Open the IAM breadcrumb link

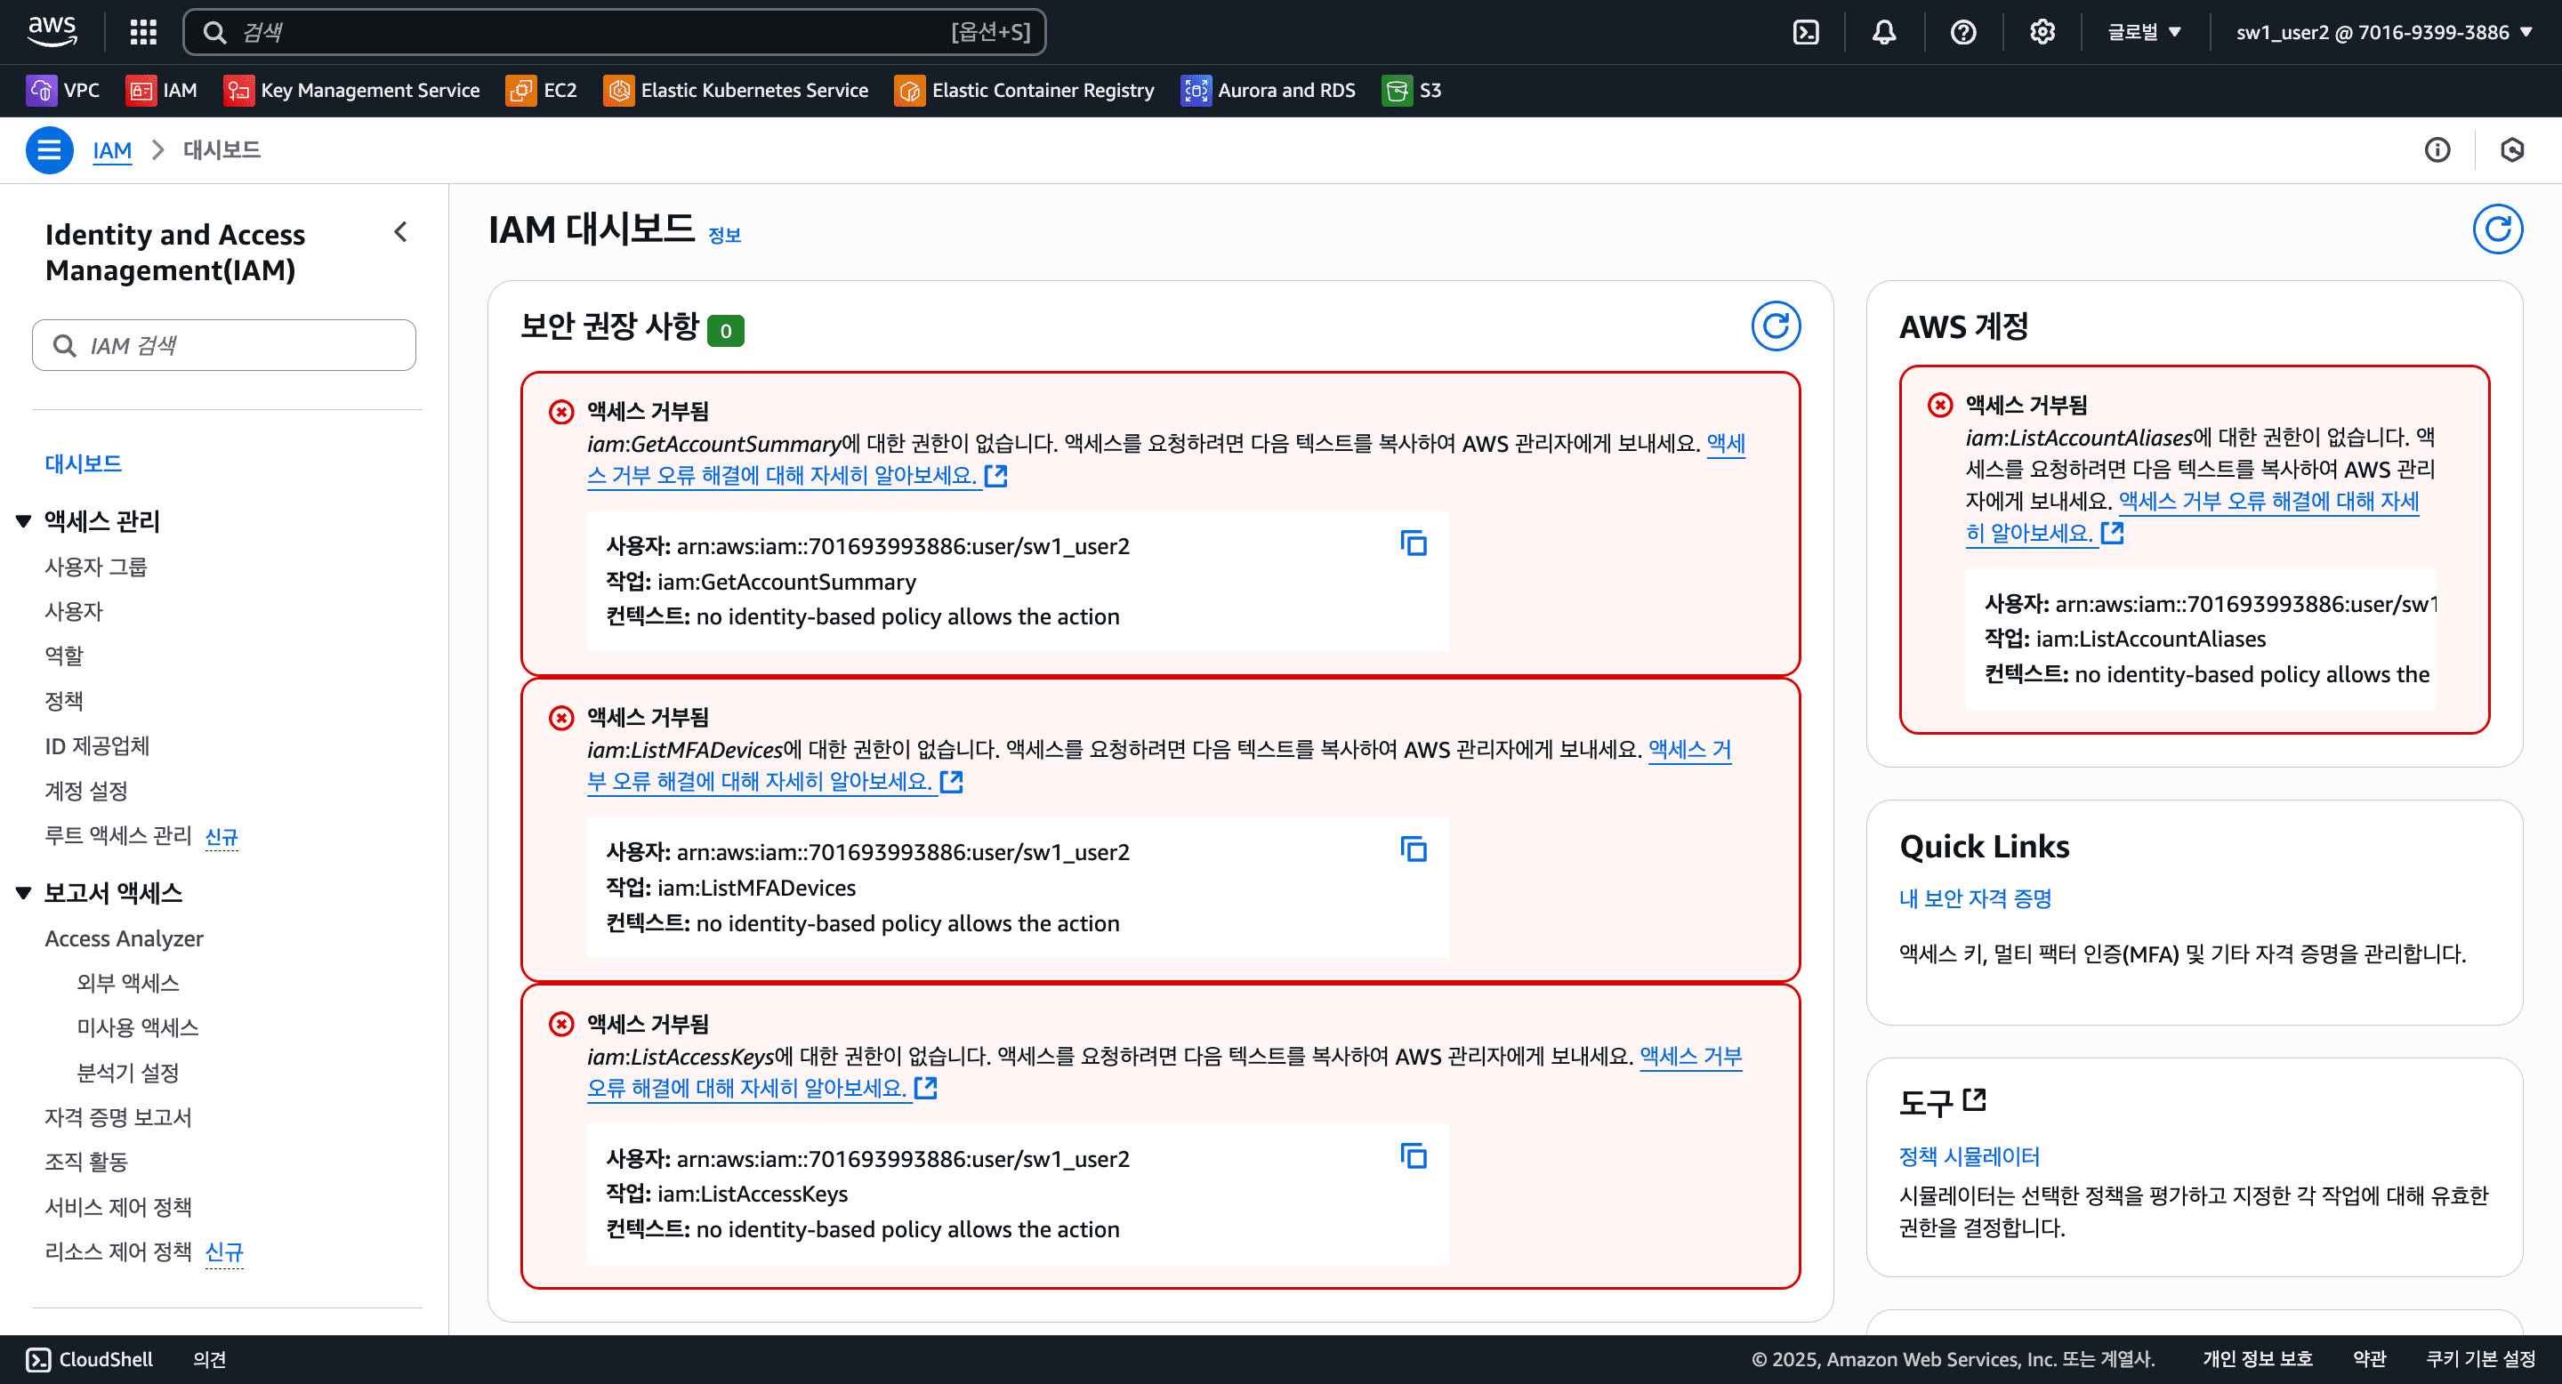click(111, 149)
